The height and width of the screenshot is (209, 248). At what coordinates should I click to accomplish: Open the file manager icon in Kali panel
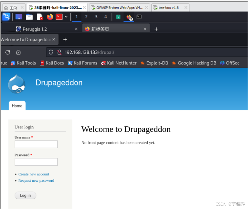pyautogui.click(x=29, y=17)
